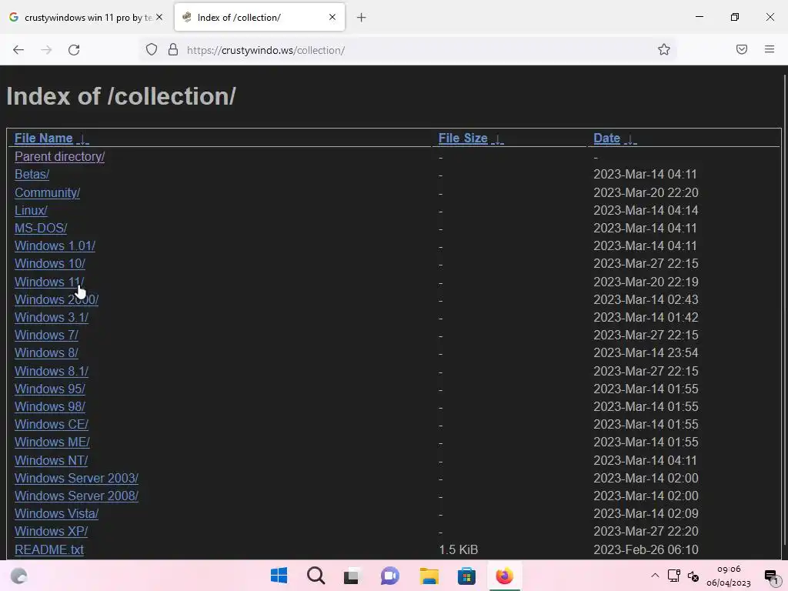The image size is (788, 591).
Task: Close the crustywindows Google search tab
Action: coord(159,17)
